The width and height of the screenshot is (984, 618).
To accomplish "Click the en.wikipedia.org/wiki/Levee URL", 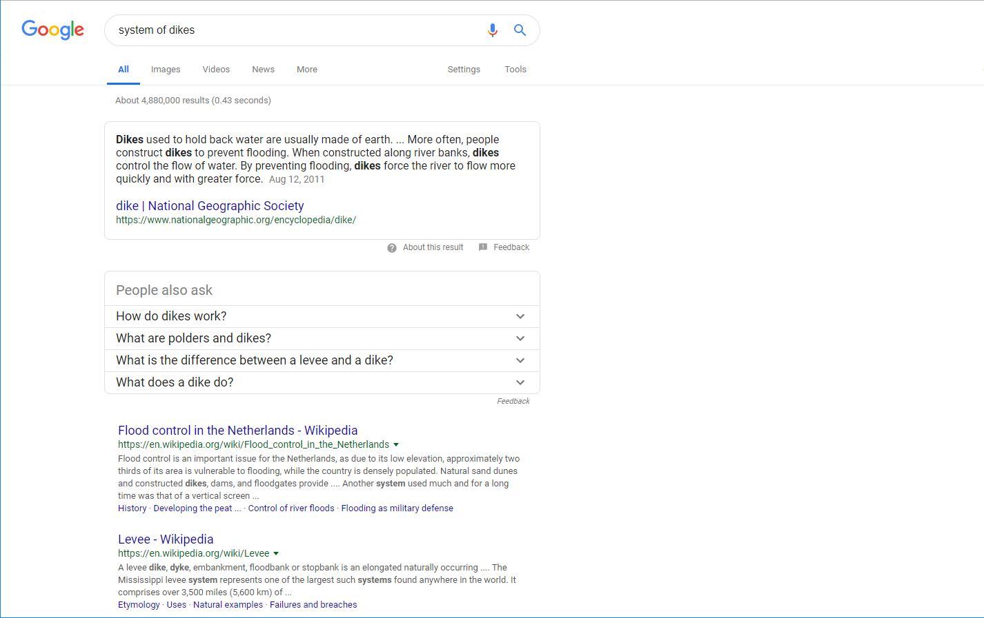I will coord(193,554).
